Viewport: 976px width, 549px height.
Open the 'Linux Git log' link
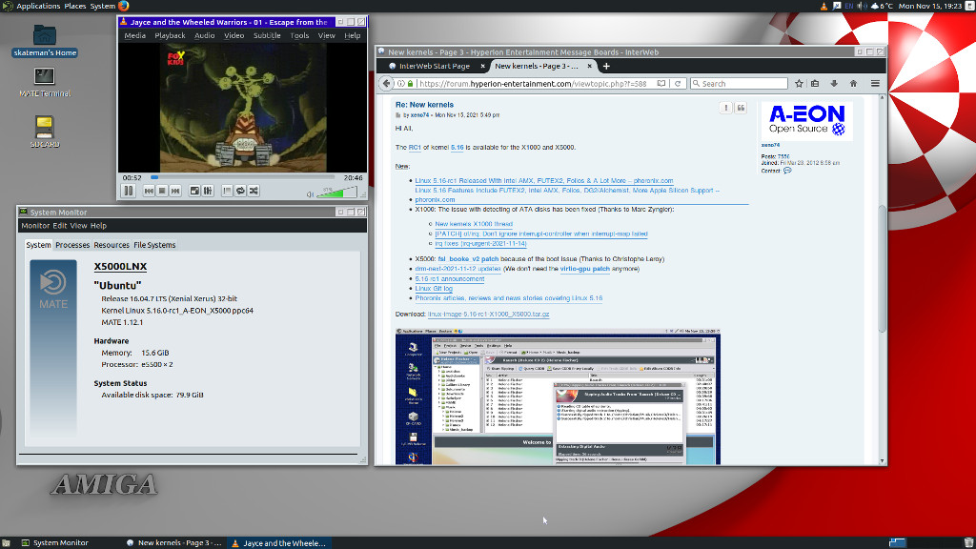coord(434,289)
